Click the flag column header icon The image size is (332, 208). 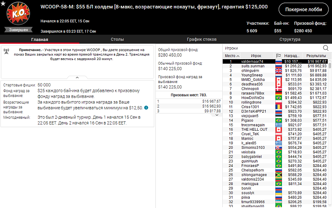(278, 56)
